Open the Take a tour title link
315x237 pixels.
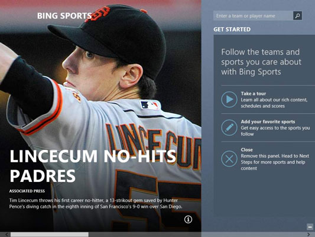click(x=254, y=94)
